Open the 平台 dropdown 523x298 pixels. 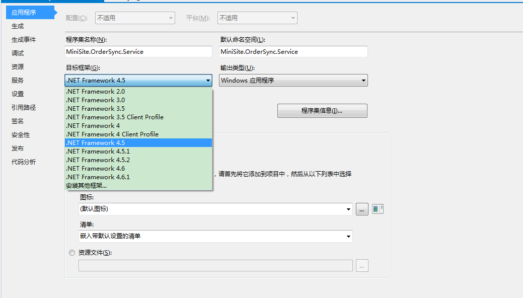(x=257, y=18)
